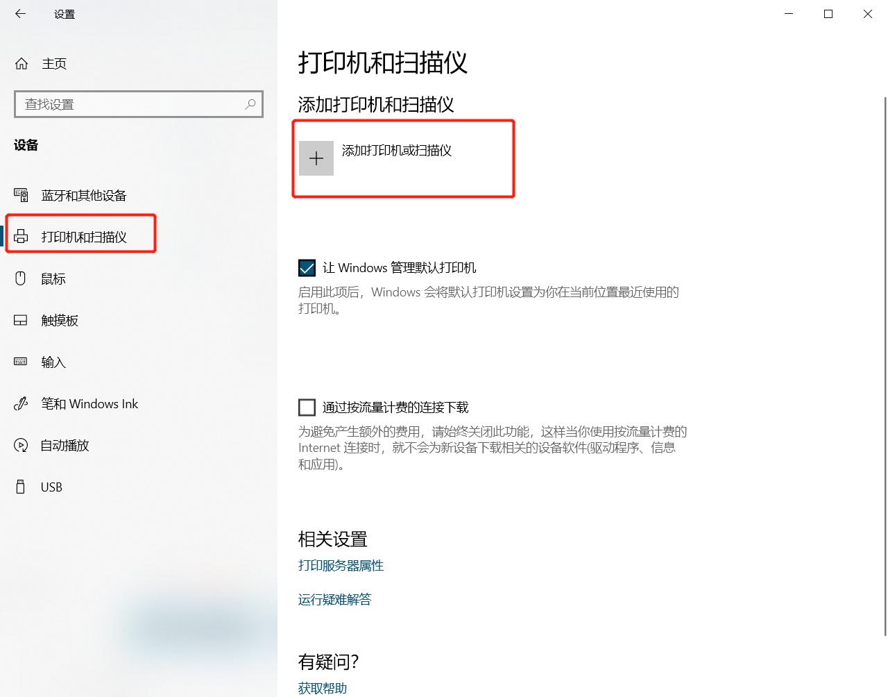Open 蓝牙和其他设备 settings via its Bluetooth icon

pos(21,195)
